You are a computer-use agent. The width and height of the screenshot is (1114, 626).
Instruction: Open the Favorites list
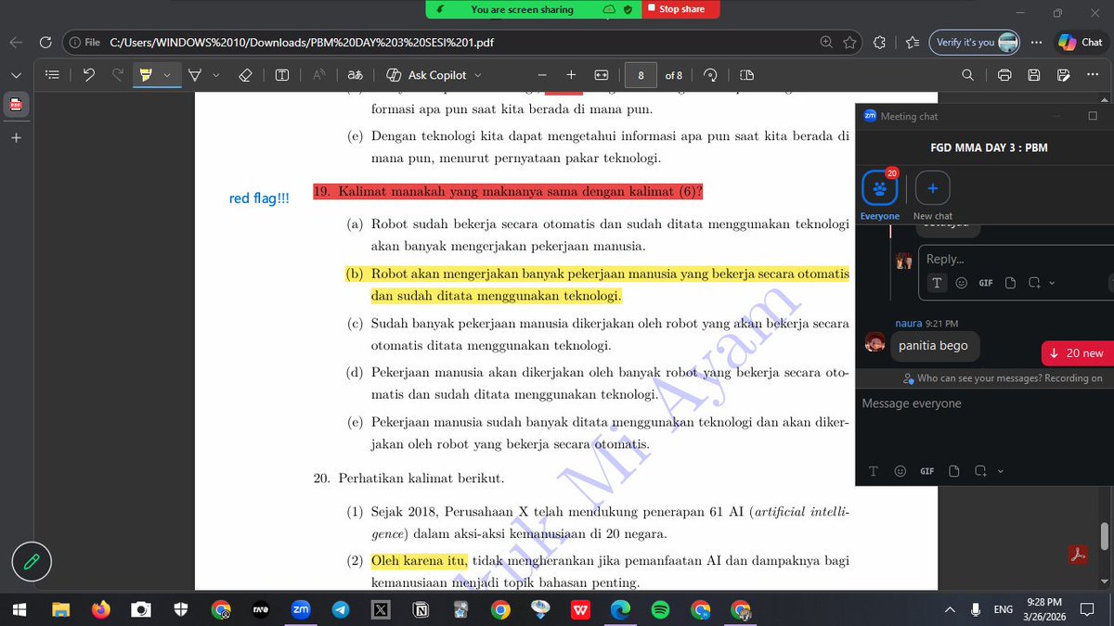tap(913, 42)
